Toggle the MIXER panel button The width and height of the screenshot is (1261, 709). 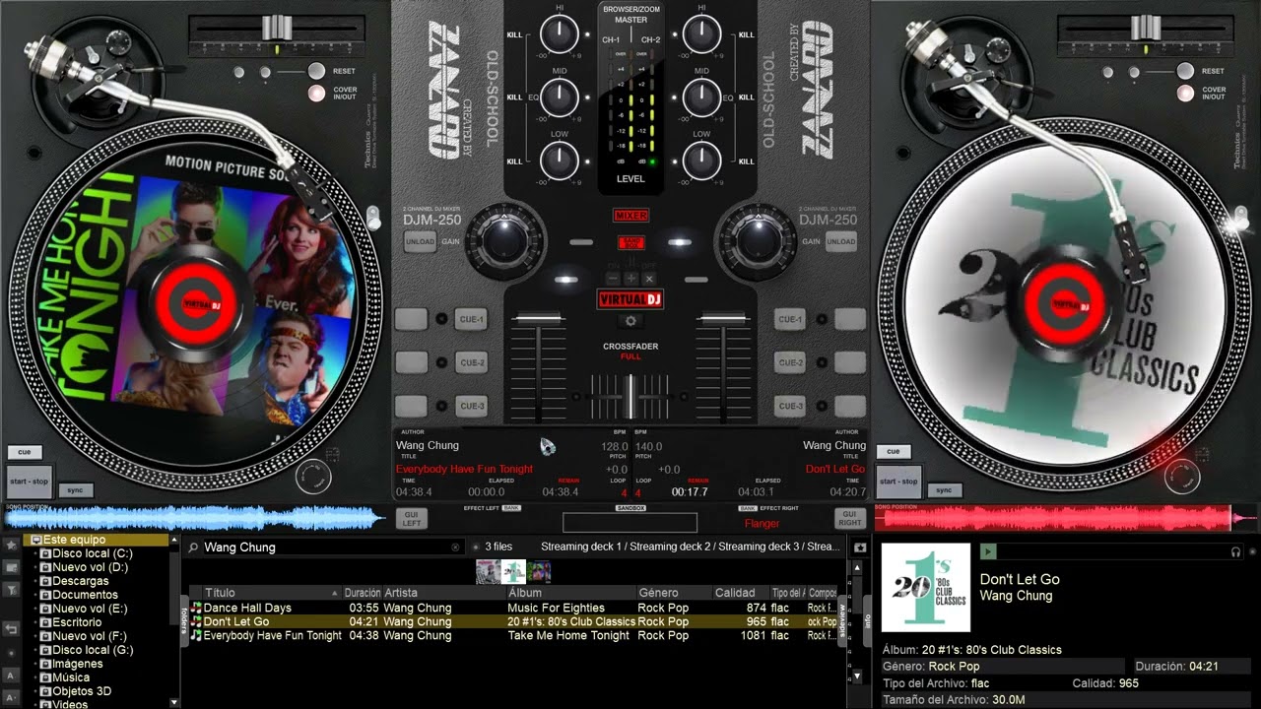[x=630, y=216]
